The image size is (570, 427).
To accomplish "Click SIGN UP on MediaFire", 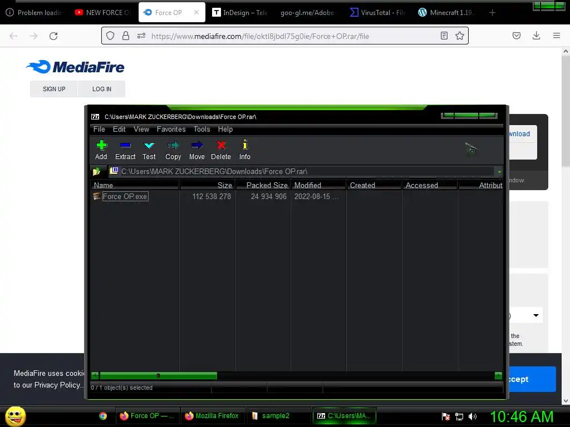I will tap(54, 89).
